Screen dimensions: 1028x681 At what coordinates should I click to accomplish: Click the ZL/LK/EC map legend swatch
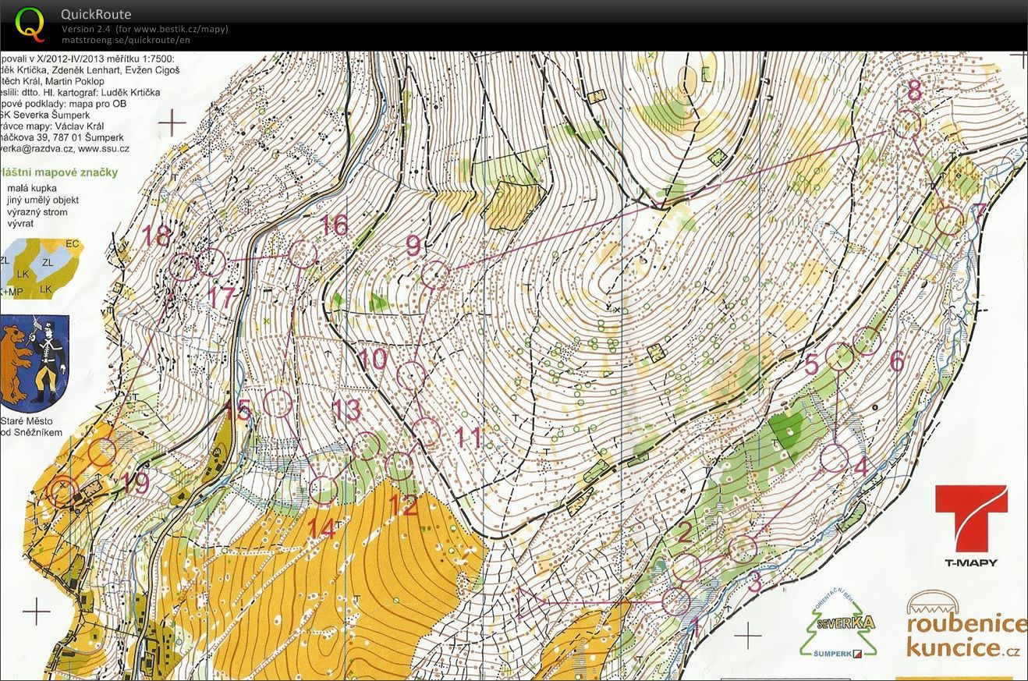pyautogui.click(x=41, y=269)
